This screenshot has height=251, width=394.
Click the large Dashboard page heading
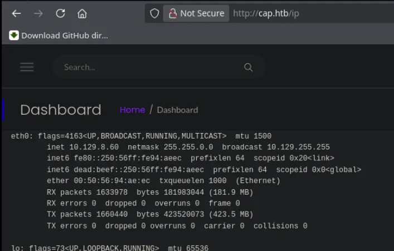61,110
